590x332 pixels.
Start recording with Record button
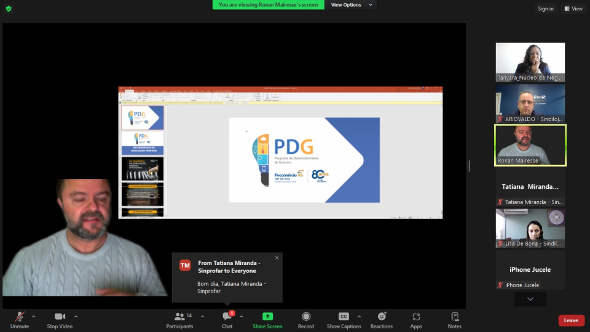click(x=305, y=319)
